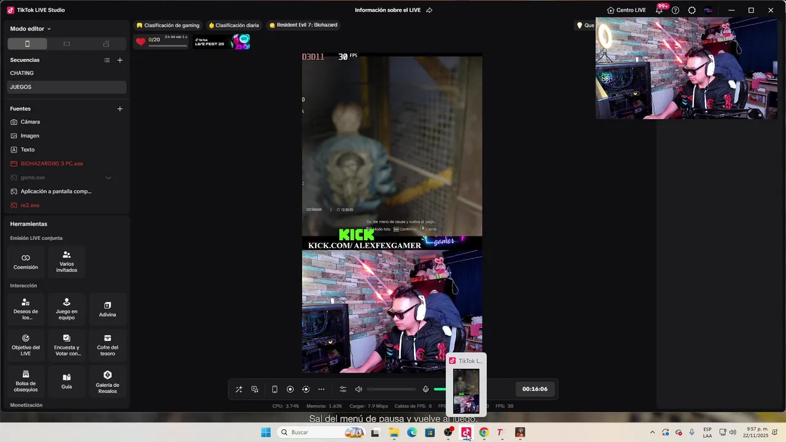
Task: Select the Cámara source
Action: (66, 122)
